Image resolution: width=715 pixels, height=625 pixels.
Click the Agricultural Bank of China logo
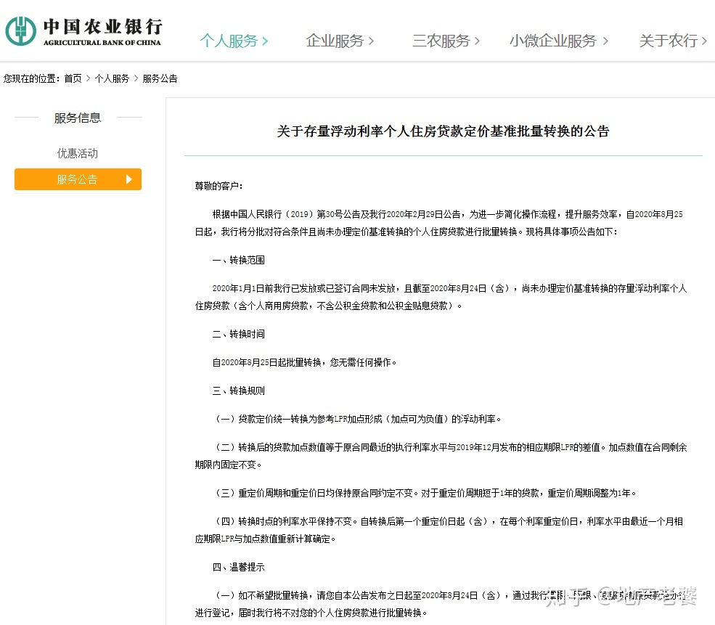tap(83, 31)
